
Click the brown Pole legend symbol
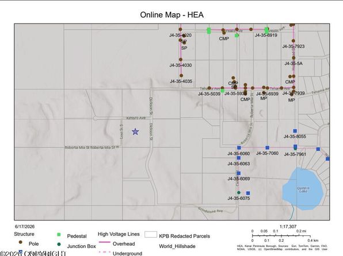tap(21, 242)
